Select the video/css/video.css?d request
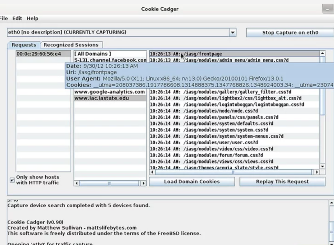Image resolution: width=334 pixels, height=245 pixels. click(234, 149)
